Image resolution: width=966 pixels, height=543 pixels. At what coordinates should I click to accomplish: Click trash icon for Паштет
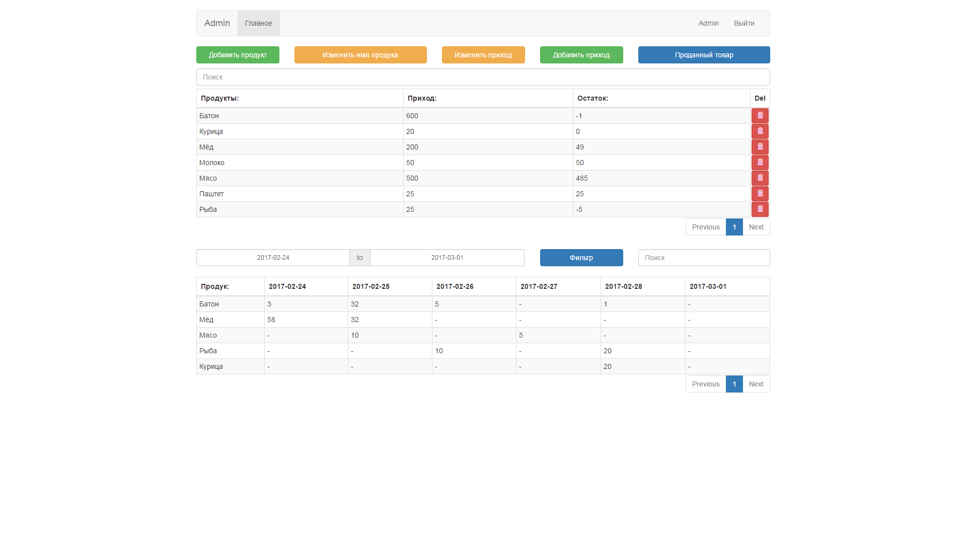point(760,194)
